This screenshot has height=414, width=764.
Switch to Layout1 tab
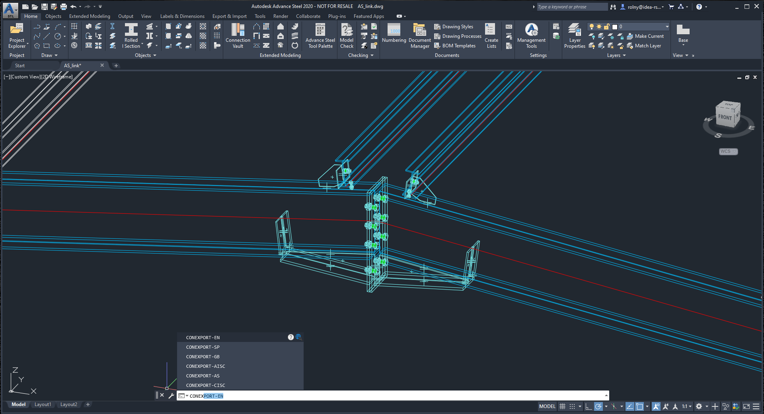pos(43,404)
